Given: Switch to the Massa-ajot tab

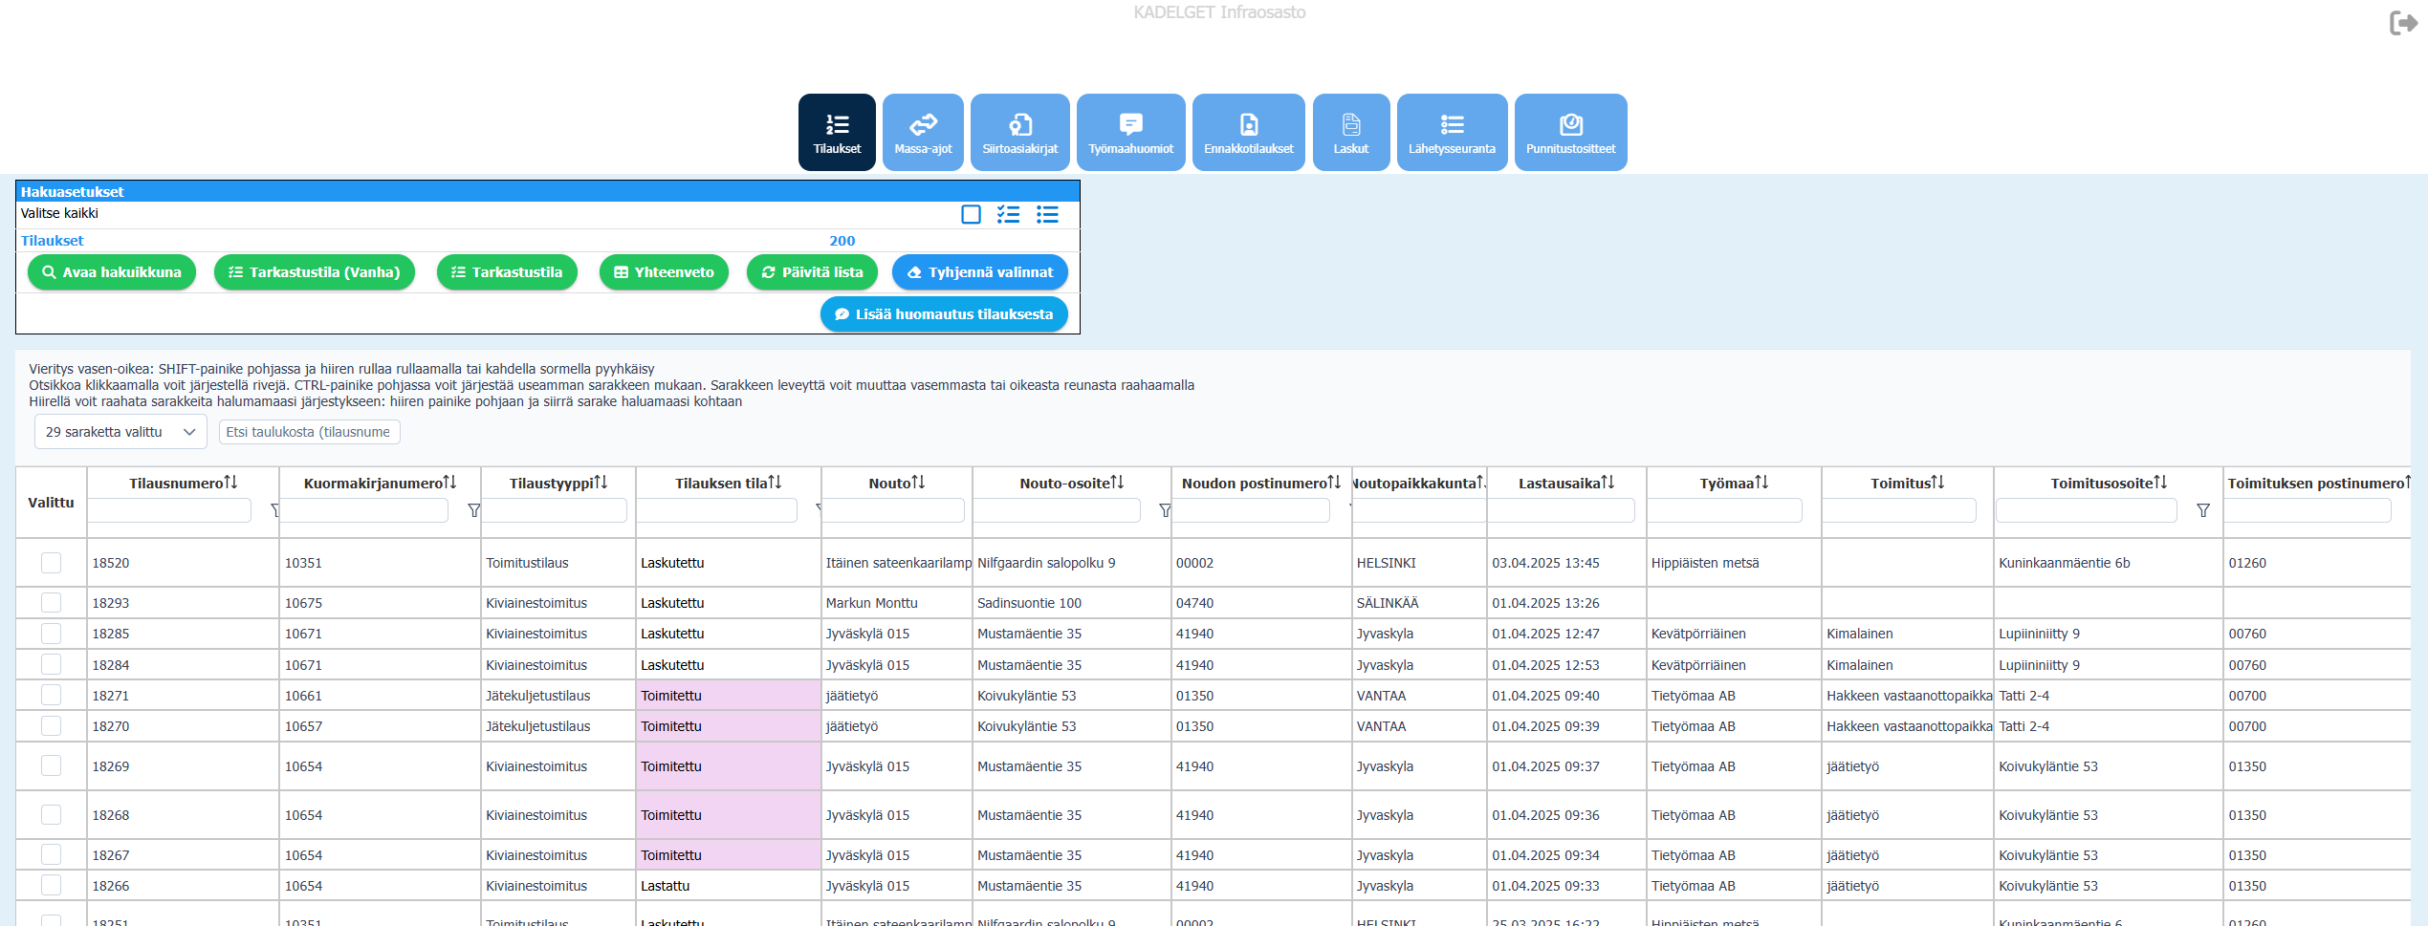Looking at the screenshot, I should (923, 133).
